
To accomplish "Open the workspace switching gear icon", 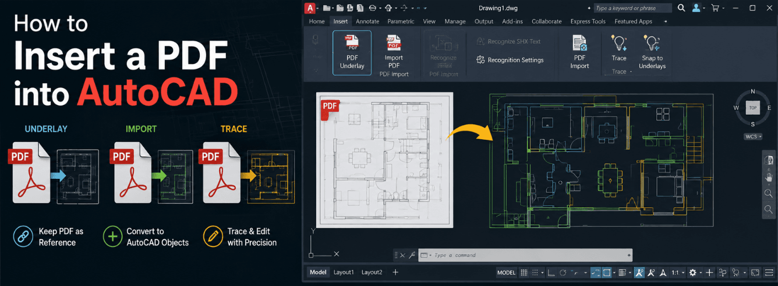I will (x=692, y=273).
